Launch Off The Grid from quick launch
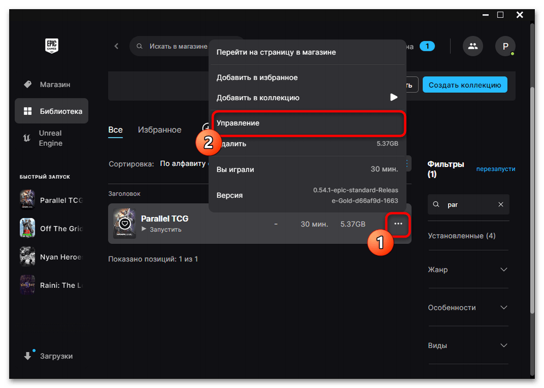 tap(52, 228)
